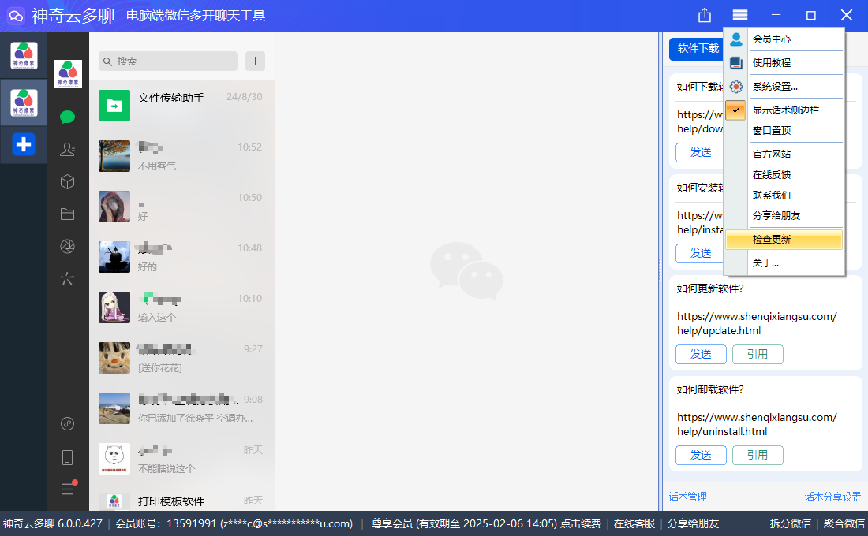Click the search box above the chat list
This screenshot has height=536, width=868.
pos(167,61)
